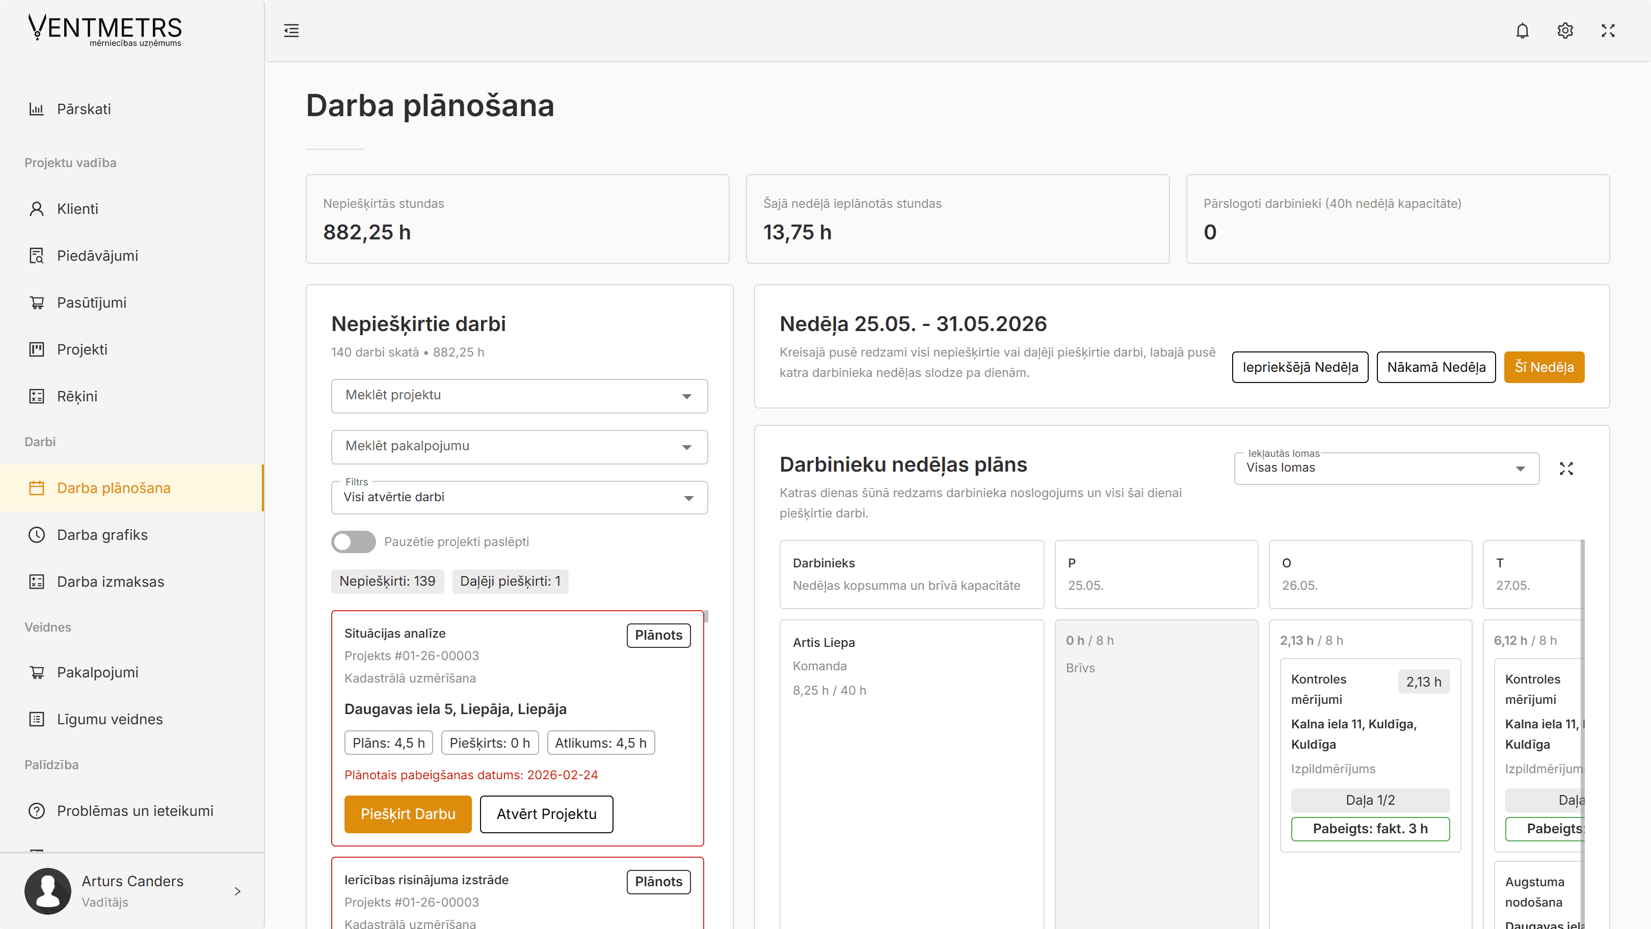The width and height of the screenshot is (1651, 929).
Task: Click the Līgumu veidnes list icon
Action: [37, 720]
